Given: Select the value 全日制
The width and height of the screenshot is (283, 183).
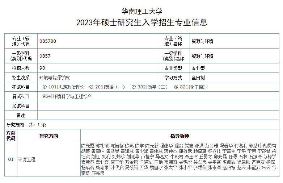Looking at the screenshot, I should tap(198, 78).
